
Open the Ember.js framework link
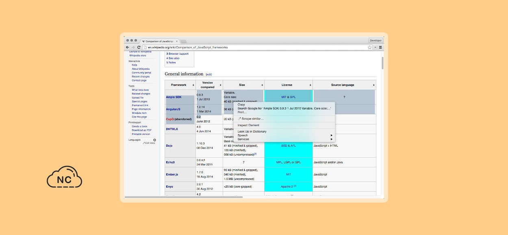(x=172, y=174)
